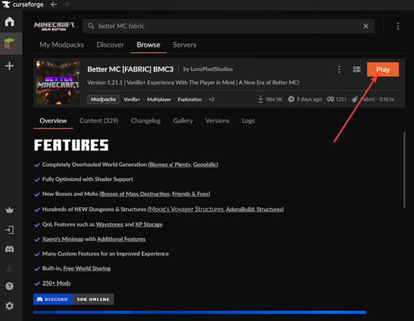Switch to the Changelog tab
Viewport: 414px width, 321px height.
(x=146, y=120)
